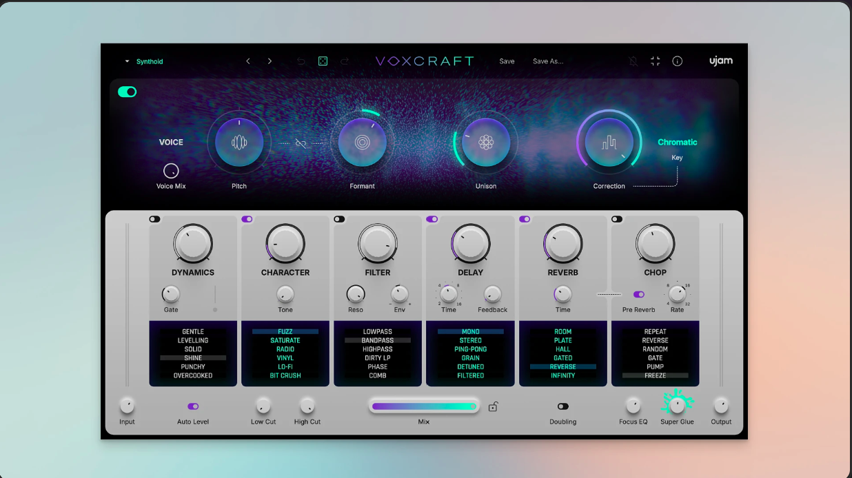
Task: Select the INFINITY reverb type
Action: [x=563, y=376]
